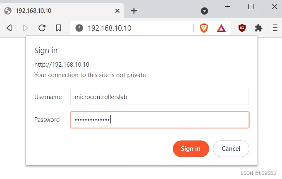Open a new tab
Image resolution: width=282 pixels, height=179 pixels.
tap(134, 11)
